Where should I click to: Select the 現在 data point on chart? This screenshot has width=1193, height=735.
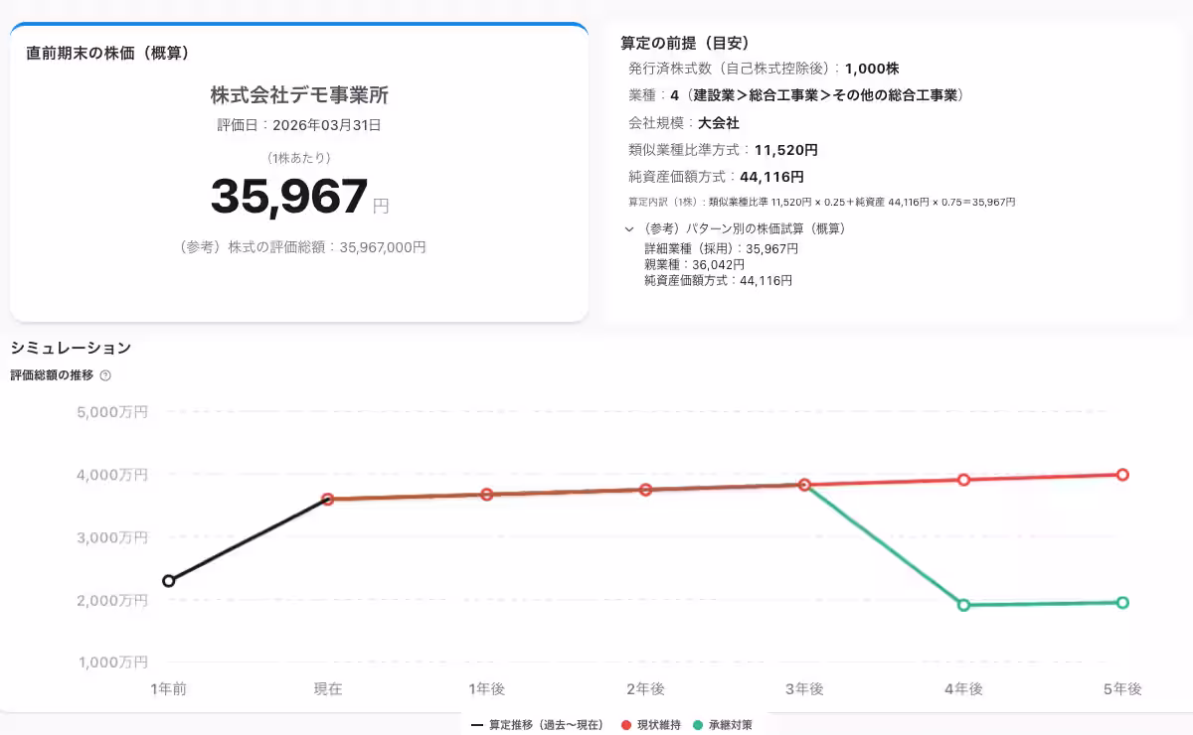(x=328, y=500)
